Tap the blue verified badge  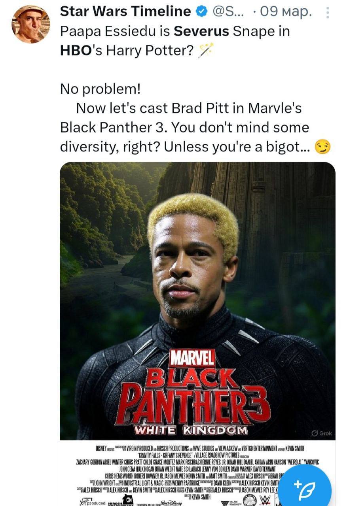[202, 12]
